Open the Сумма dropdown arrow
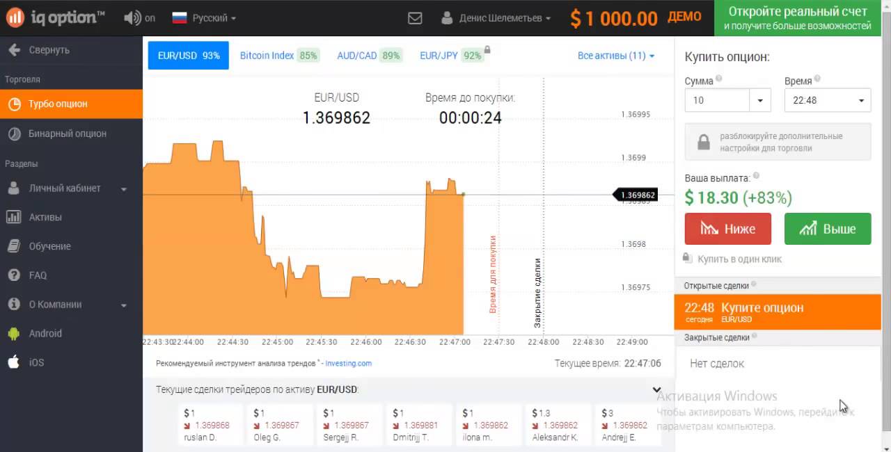The image size is (891, 452). click(760, 100)
